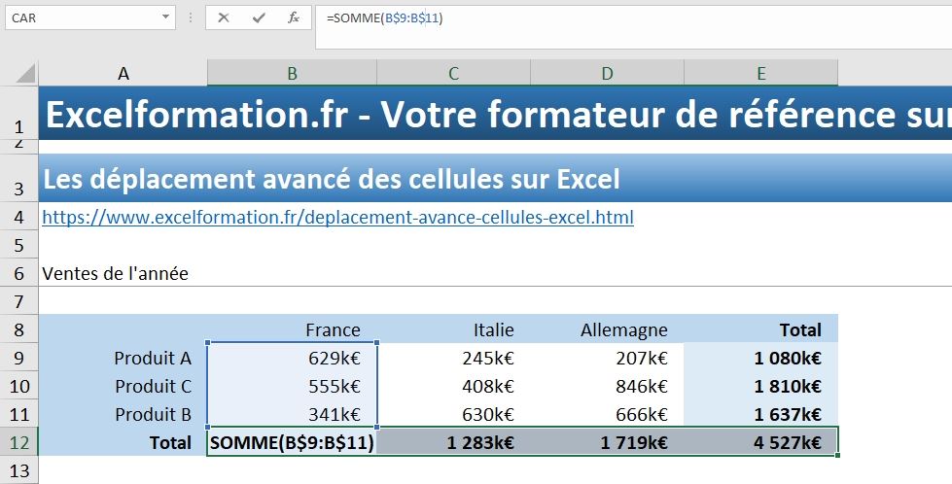Click the cell showing 630k€
952x484 pixels.
tap(453, 414)
